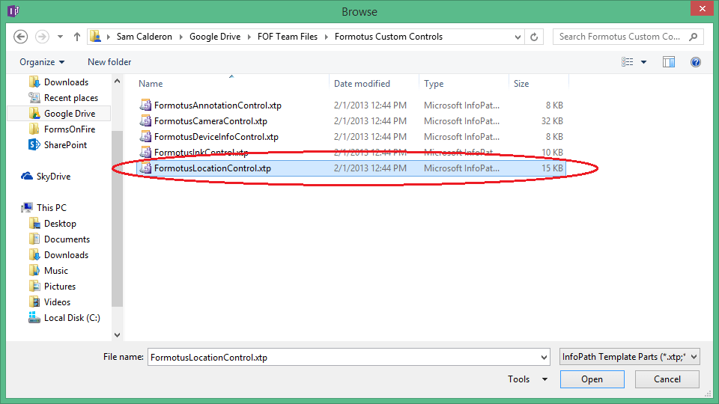719x404 pixels.
Task: Open the InfoPath Template Parts file type dropdown
Action: click(x=630, y=357)
